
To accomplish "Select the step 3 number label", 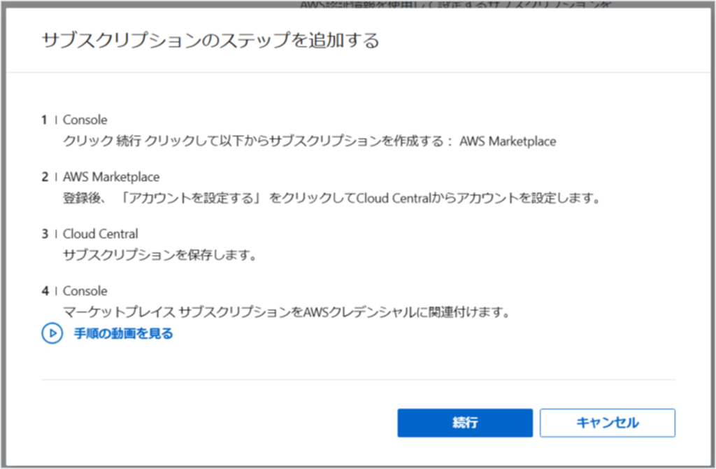I will (45, 234).
